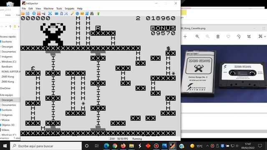Image resolution: width=267 pixels, height=150 pixels.
Task: Click the Windows Start button
Action: 5,146
